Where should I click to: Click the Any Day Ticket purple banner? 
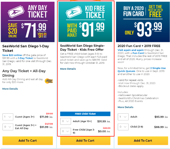[28, 22]
